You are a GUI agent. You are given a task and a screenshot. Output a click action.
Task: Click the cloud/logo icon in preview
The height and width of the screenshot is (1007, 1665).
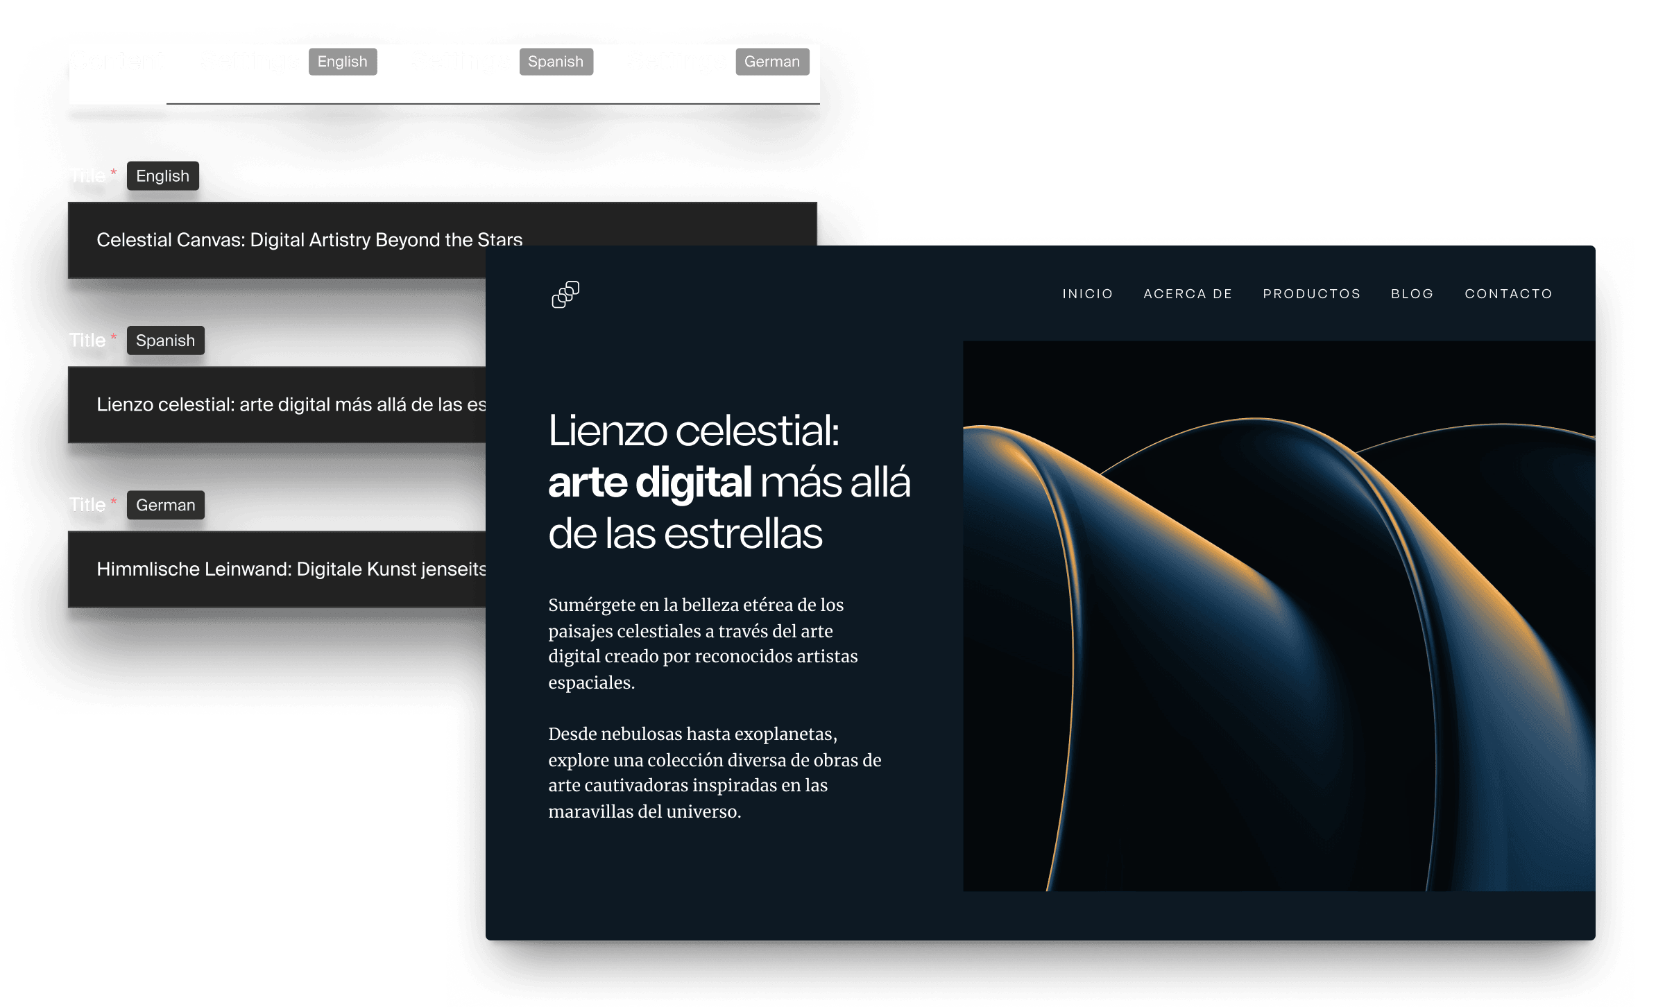pos(566,293)
